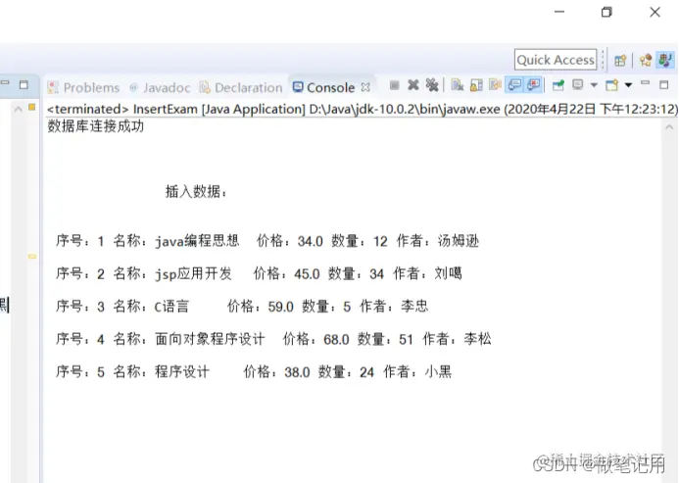Switch to the Javadoc tab
Viewport: 679px width, 483px height.
click(x=160, y=87)
